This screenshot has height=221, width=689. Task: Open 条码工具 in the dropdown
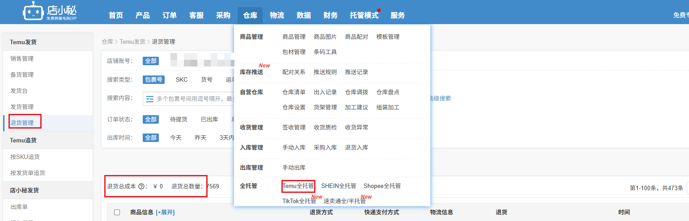pyautogui.click(x=325, y=52)
